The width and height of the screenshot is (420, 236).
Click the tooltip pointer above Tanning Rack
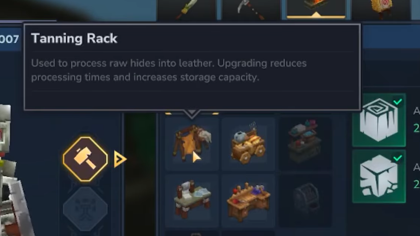[192, 114]
